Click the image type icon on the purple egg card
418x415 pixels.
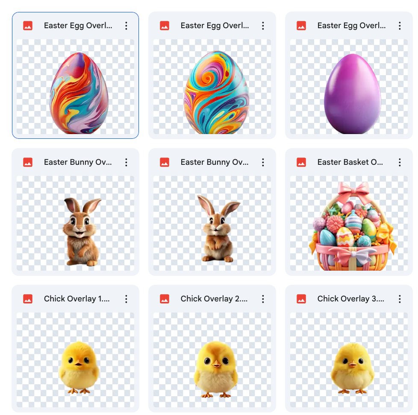click(x=301, y=26)
